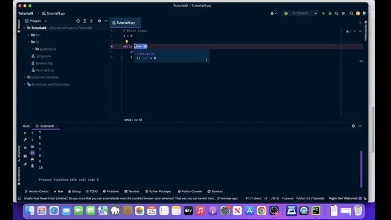This screenshot has width=391, height=220.
Task: Open Python Packages tool window
Action: [x=158, y=191]
